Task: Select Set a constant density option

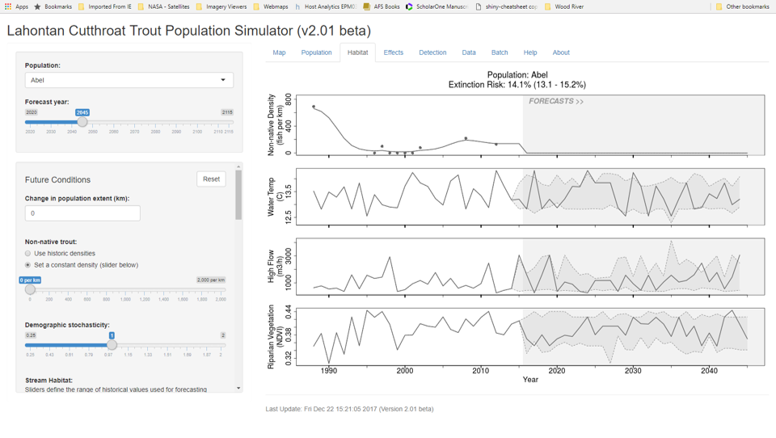Action: click(27, 265)
